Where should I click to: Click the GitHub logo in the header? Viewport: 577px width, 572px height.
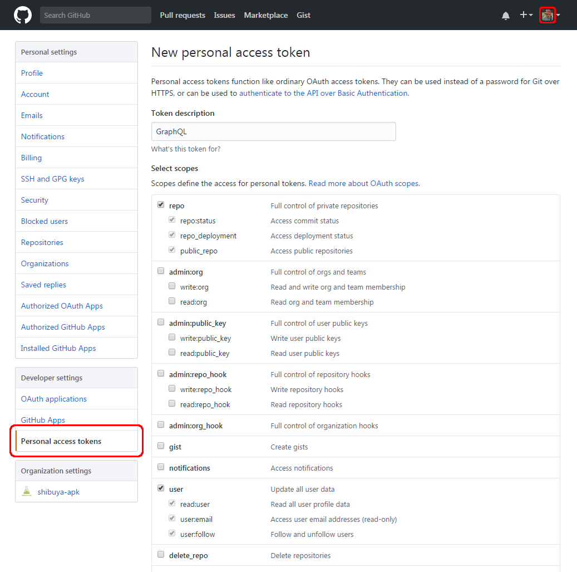tap(22, 14)
